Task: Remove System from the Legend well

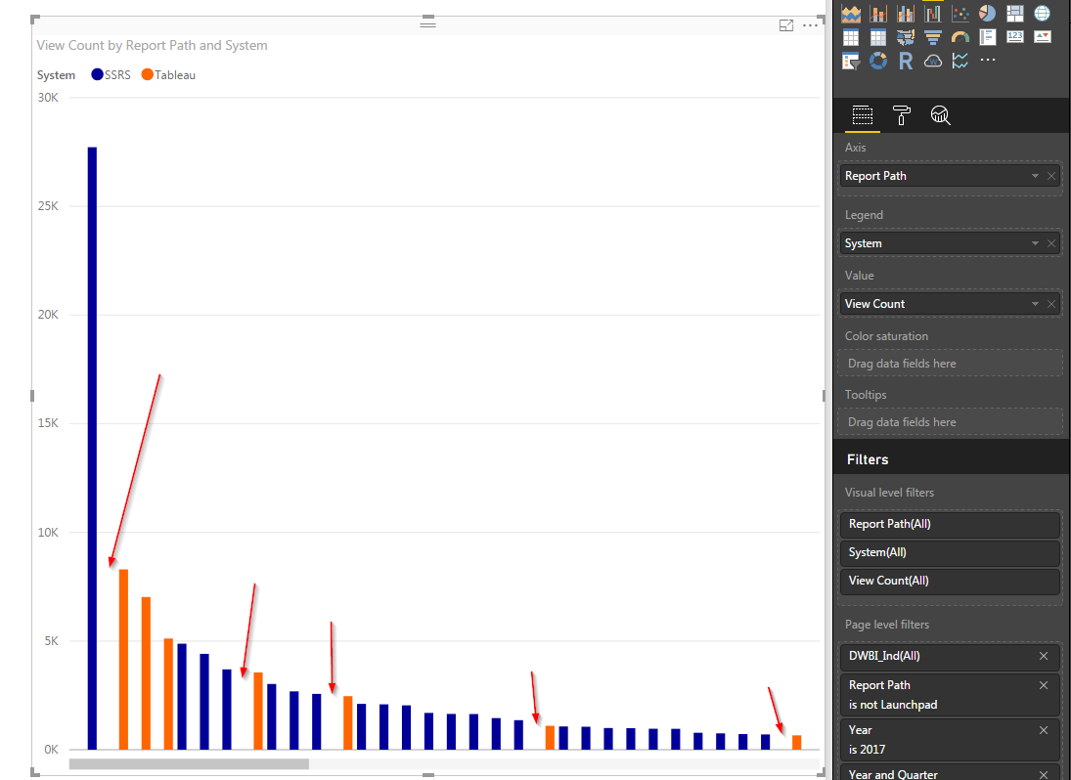Action: [x=1051, y=243]
